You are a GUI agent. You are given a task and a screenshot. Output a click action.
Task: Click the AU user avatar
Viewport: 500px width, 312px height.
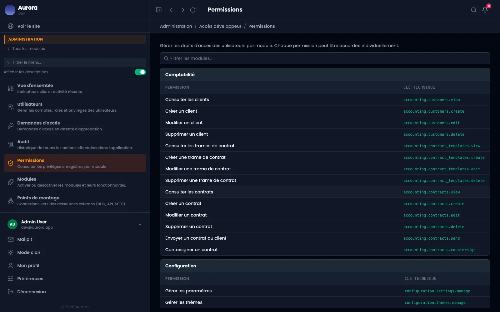tap(12, 224)
